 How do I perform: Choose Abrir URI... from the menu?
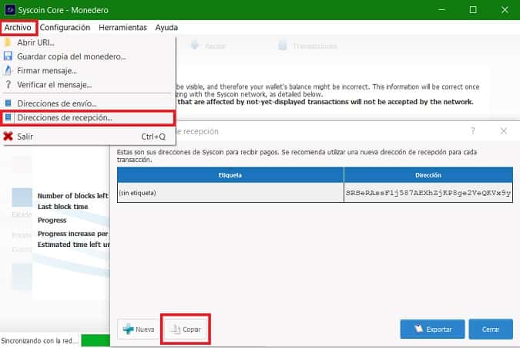[x=88, y=42]
